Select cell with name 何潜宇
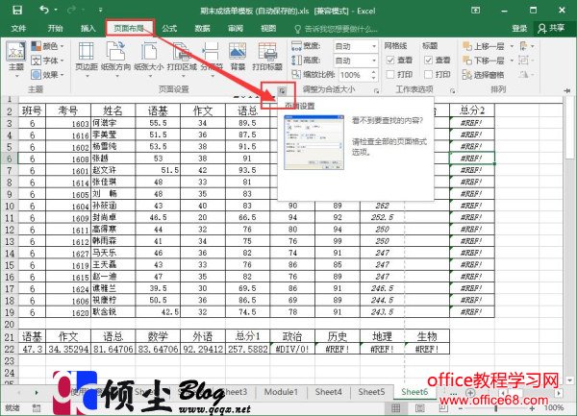 point(113,123)
